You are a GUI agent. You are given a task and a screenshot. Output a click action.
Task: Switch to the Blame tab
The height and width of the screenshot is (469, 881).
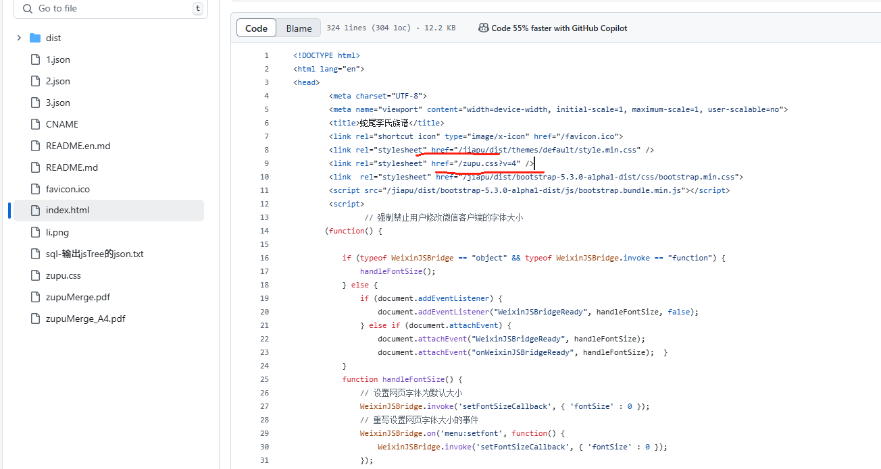point(299,28)
